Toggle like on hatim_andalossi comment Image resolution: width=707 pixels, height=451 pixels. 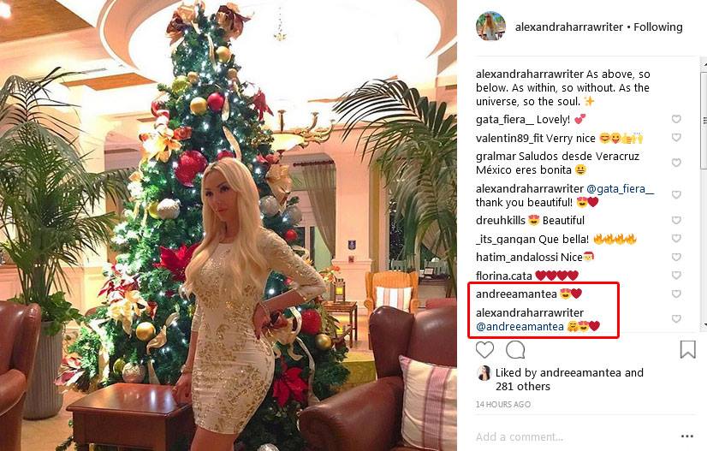[x=676, y=257]
